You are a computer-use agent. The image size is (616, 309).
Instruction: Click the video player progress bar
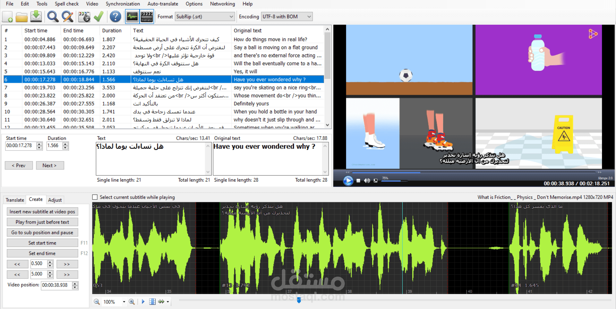tap(474, 172)
